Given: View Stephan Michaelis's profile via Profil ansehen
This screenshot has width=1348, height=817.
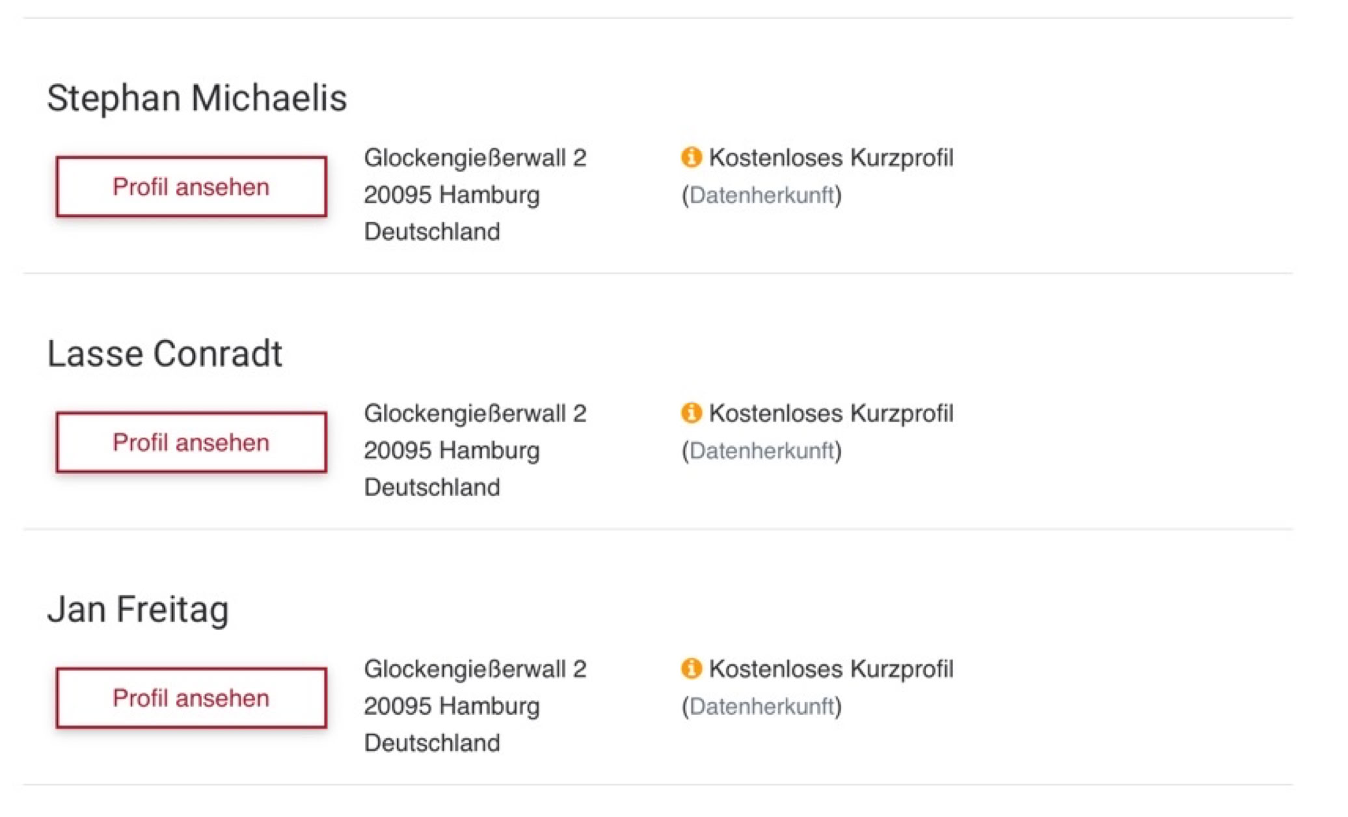Looking at the screenshot, I should (191, 187).
